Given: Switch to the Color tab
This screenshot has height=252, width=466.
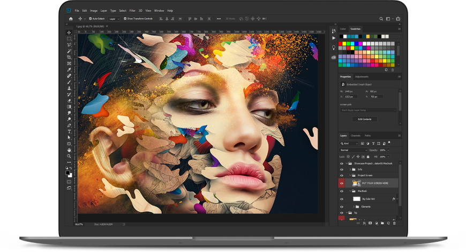Looking at the screenshot, I should coord(343,29).
